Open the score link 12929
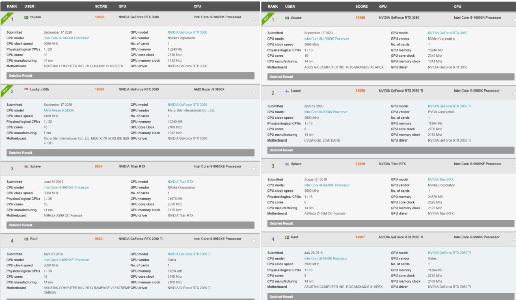This screenshot has width=516, height=300. tap(360, 164)
